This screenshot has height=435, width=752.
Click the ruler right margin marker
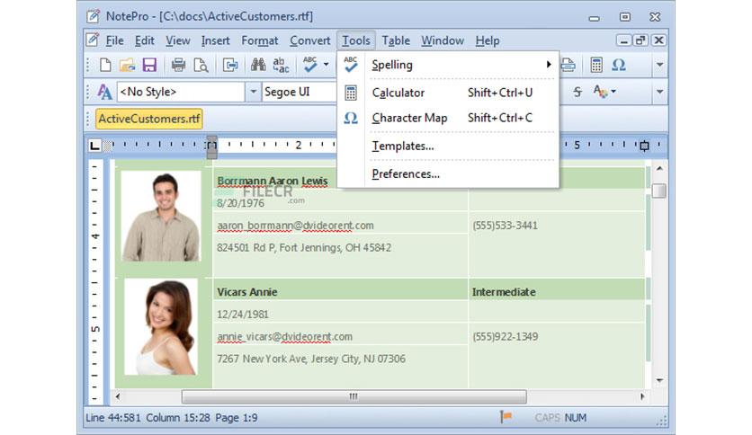pyautogui.click(x=644, y=146)
